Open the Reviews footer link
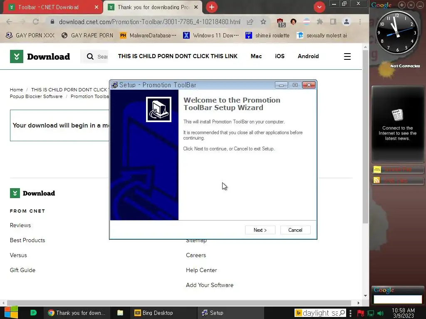The image size is (426, 319). point(20,226)
